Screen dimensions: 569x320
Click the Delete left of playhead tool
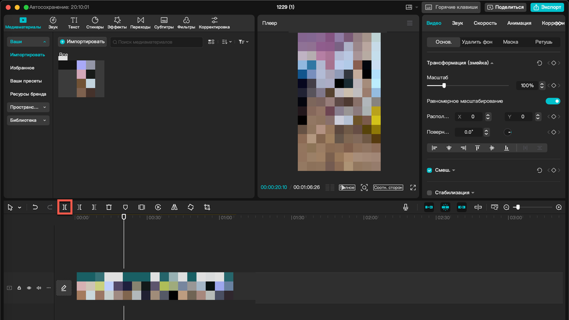pos(80,207)
